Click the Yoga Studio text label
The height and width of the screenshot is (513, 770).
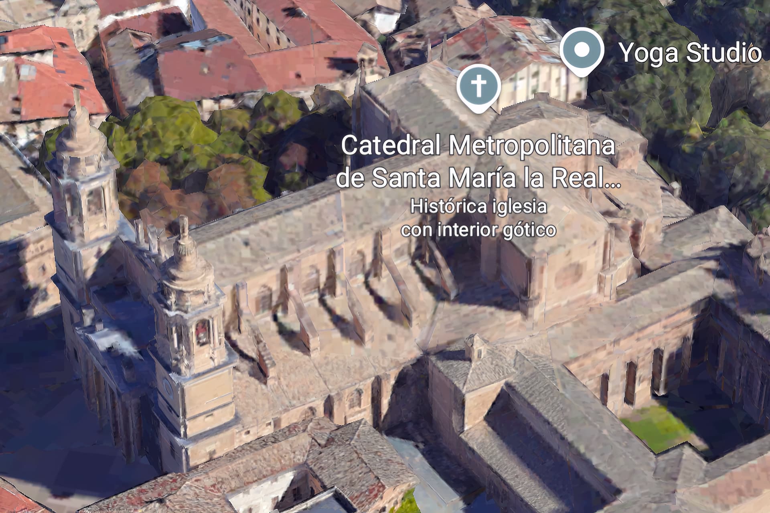(689, 53)
